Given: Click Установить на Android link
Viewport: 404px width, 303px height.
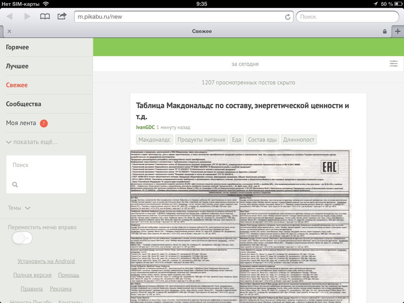Looking at the screenshot, I should point(46,261).
